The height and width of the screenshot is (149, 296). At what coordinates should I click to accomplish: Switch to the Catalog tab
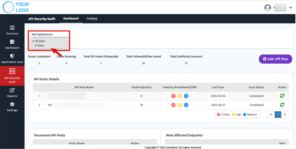point(92,19)
